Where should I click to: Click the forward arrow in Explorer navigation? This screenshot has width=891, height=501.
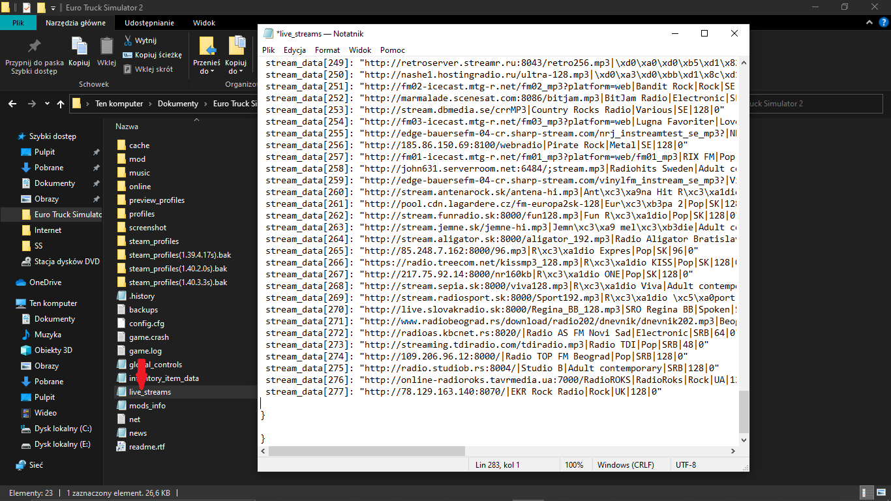click(x=32, y=104)
